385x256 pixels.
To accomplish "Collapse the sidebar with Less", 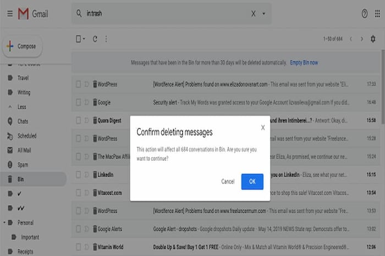I will [21, 107].
